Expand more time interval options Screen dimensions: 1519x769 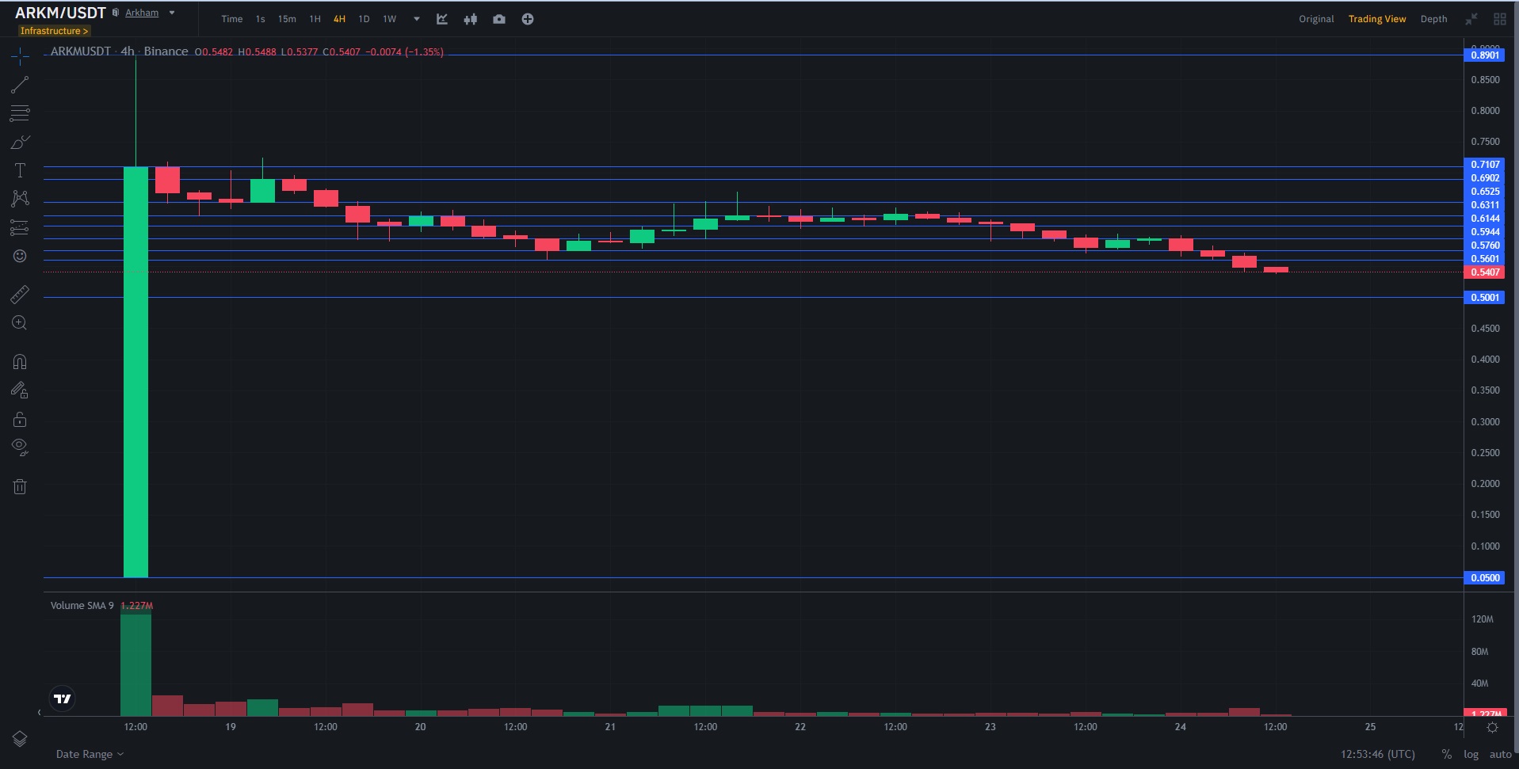click(417, 19)
